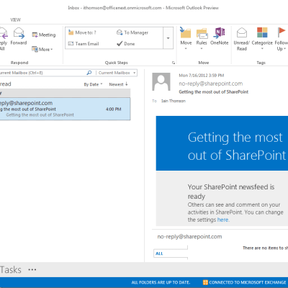Select the Done quick step
Screen dimensions: 288x288
coord(126,44)
